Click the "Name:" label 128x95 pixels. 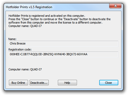[12, 39]
